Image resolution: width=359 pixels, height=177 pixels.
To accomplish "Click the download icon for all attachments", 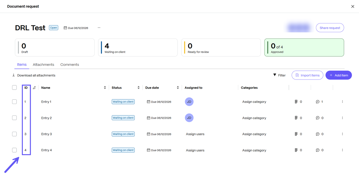I will coord(13,75).
